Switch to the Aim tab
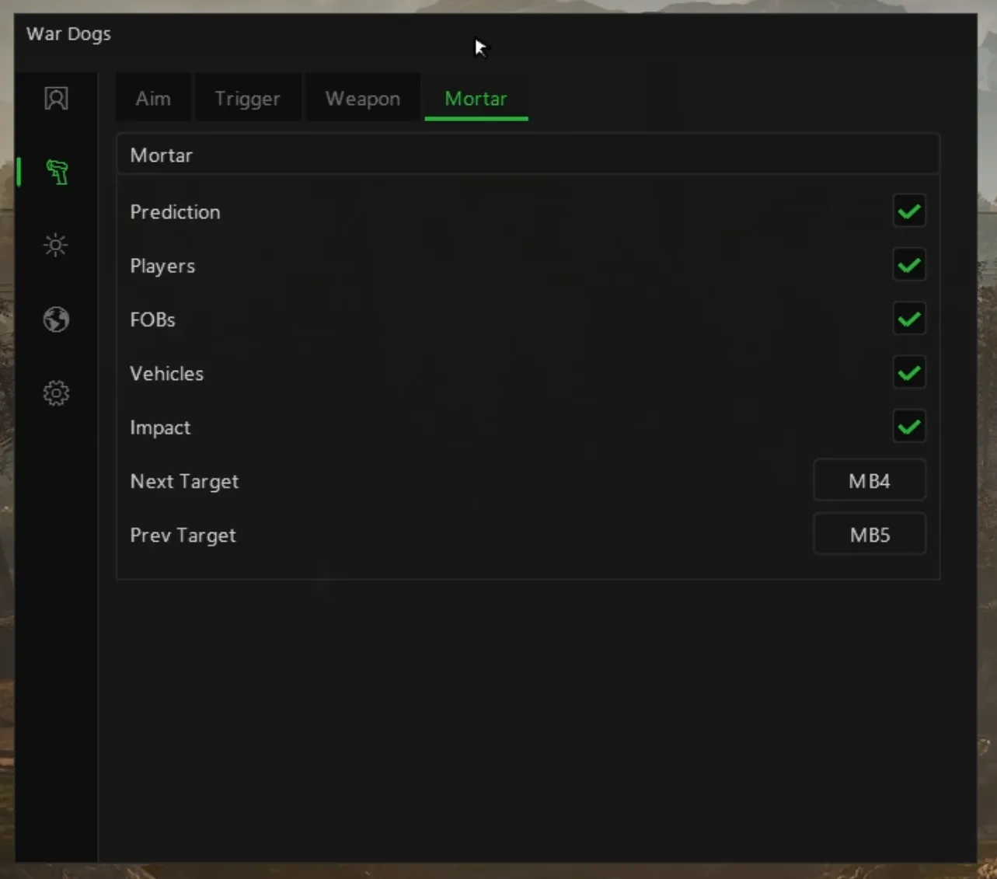 [153, 98]
